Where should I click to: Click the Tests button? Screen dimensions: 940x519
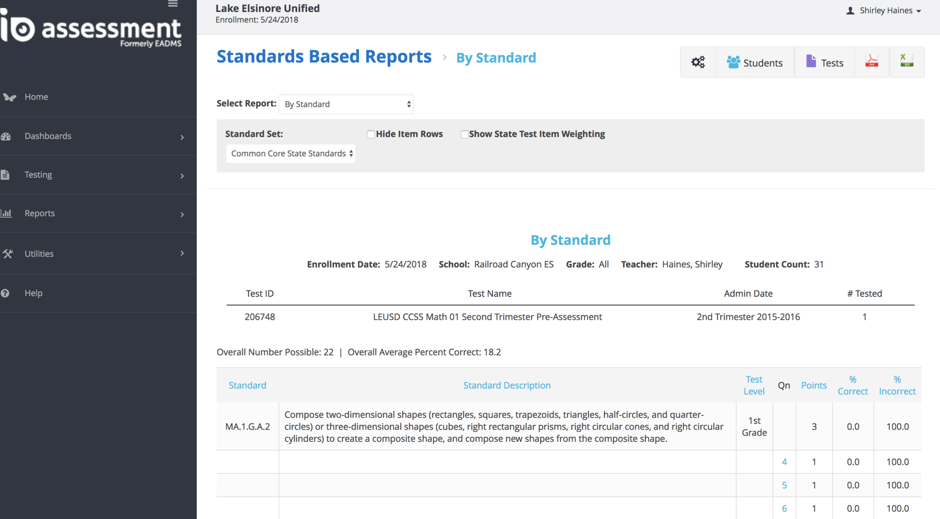[x=824, y=62]
